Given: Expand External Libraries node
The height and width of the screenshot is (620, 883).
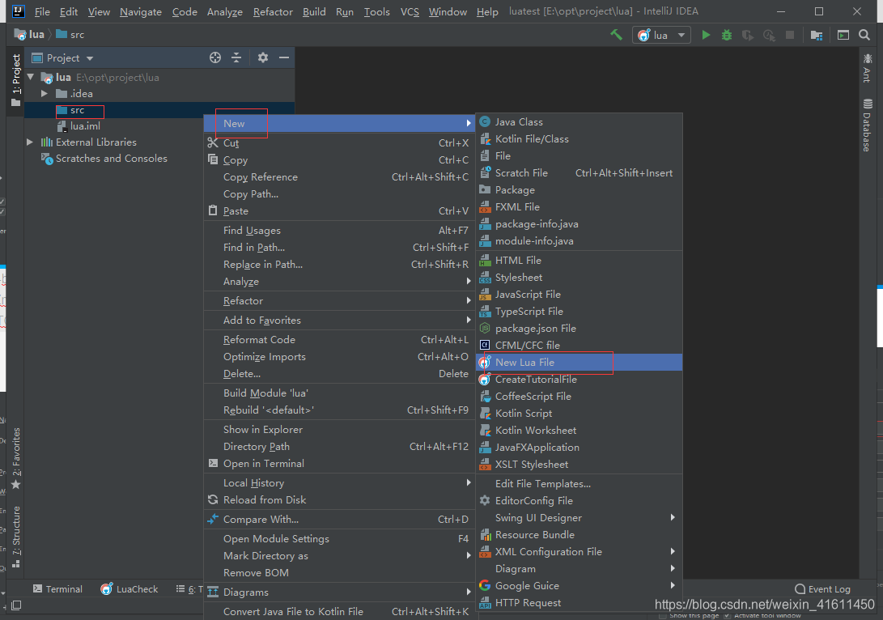Looking at the screenshot, I should point(30,142).
